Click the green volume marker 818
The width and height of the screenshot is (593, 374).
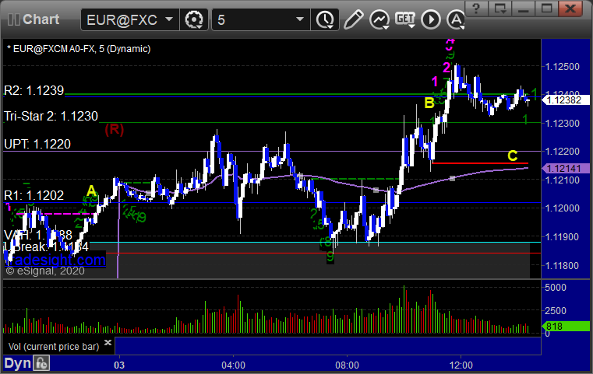tap(566, 326)
